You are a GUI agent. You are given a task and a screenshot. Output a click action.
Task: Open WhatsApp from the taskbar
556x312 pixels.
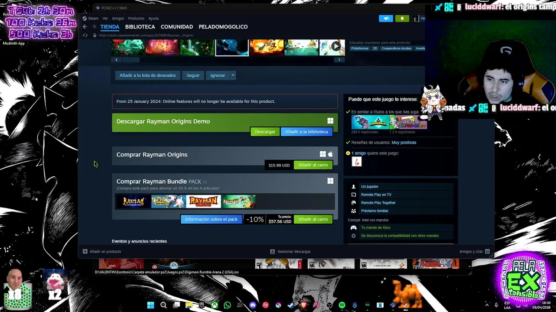[x=227, y=305]
